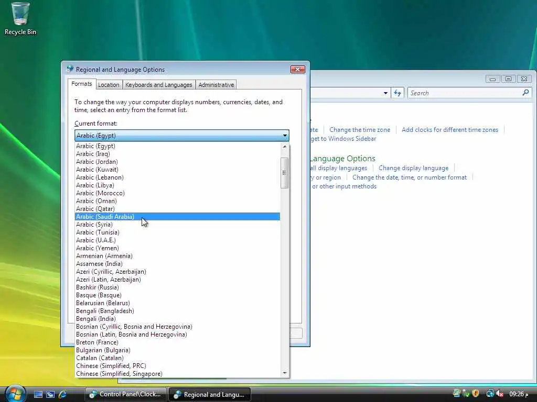Select Arabic (Syria) format
Screen dimensions: 537x402
(x=177, y=225)
